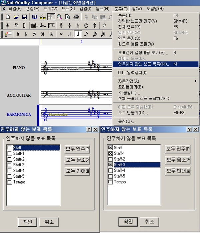Select the quarter note duration
200x233 pixels.
pos(78,34)
